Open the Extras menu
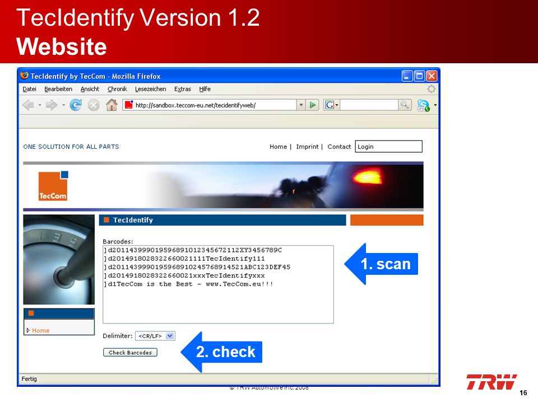The width and height of the screenshot is (538, 403). [183, 89]
